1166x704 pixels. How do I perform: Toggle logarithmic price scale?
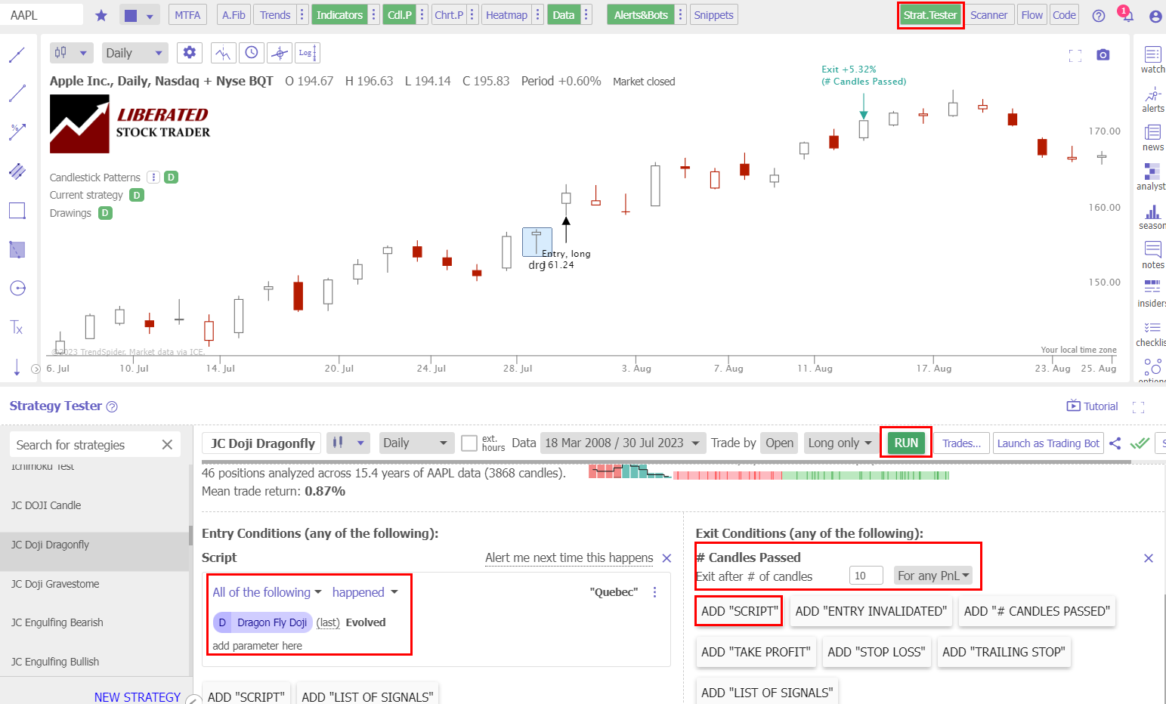[306, 52]
